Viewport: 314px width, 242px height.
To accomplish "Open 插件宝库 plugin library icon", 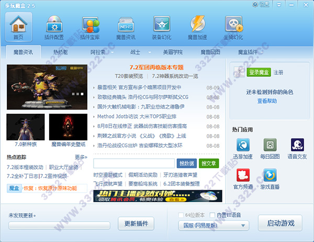I will 90,27.
